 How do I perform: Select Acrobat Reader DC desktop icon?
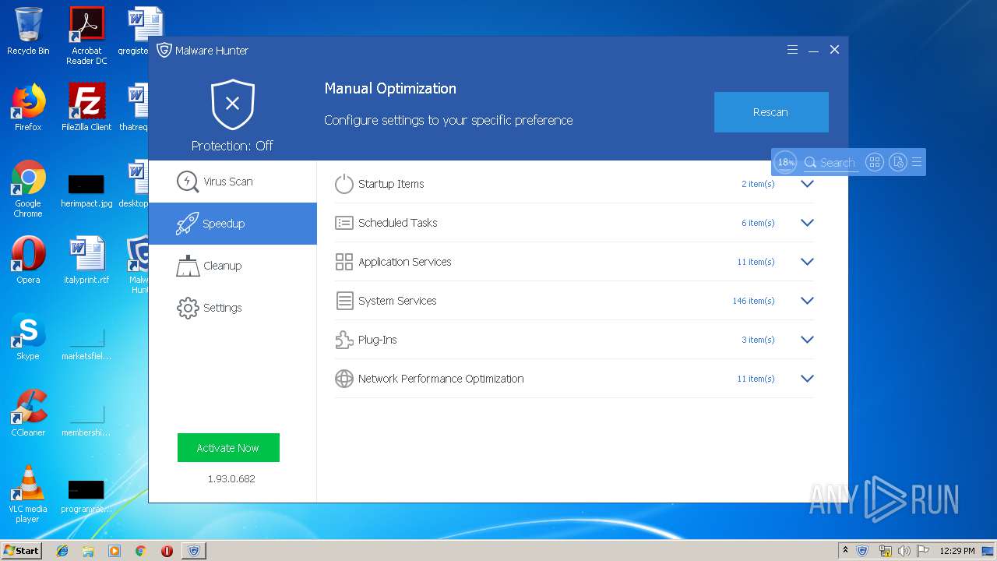[86, 36]
